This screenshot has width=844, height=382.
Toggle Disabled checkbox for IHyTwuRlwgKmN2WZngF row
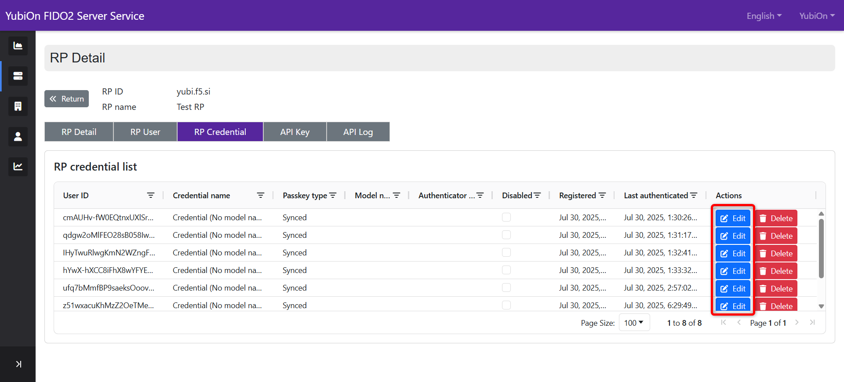[506, 252]
